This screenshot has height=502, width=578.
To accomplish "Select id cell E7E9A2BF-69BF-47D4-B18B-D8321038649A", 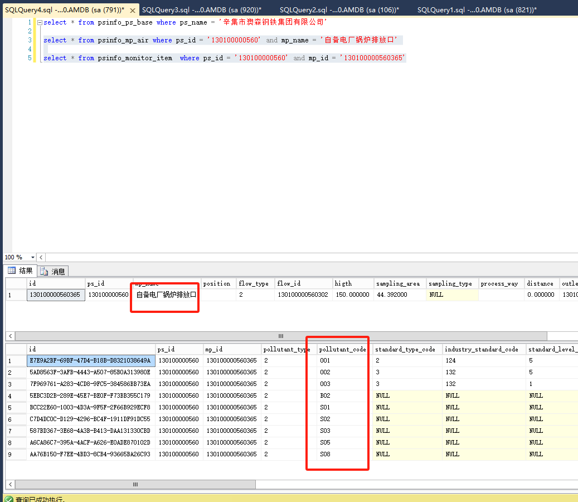I will click(x=91, y=360).
